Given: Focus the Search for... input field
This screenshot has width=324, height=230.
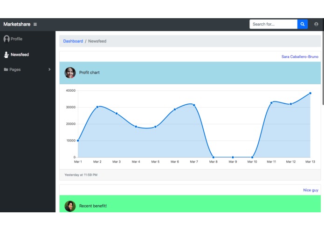Looking at the screenshot, I should tap(273, 24).
